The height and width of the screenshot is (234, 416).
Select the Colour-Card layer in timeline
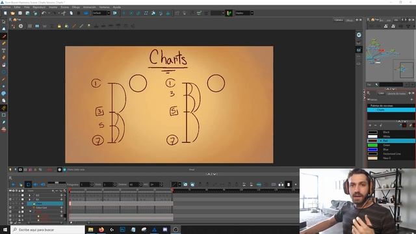[x=42, y=208]
